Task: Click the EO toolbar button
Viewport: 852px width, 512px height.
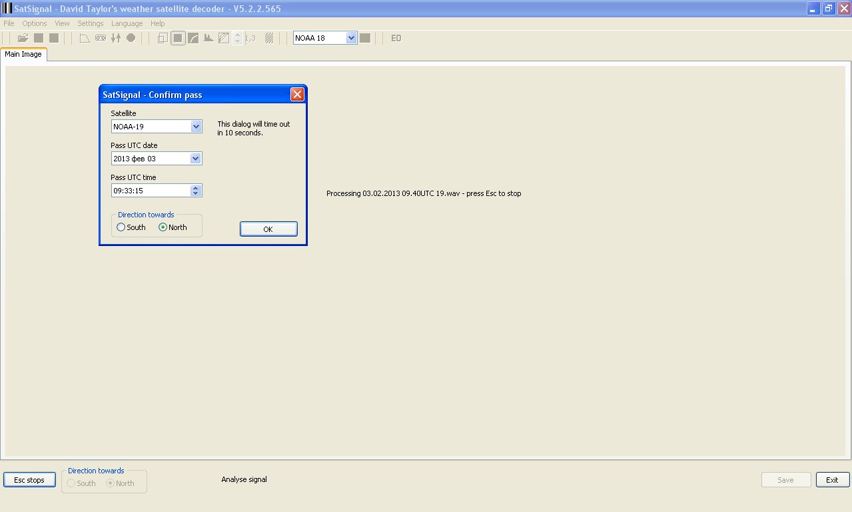Action: click(396, 38)
